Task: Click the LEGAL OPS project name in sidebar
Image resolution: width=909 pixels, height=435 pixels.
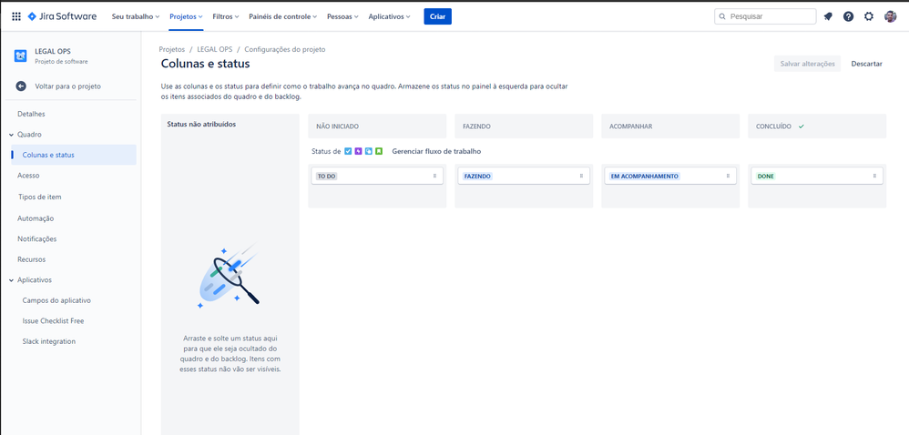Action: pos(53,52)
